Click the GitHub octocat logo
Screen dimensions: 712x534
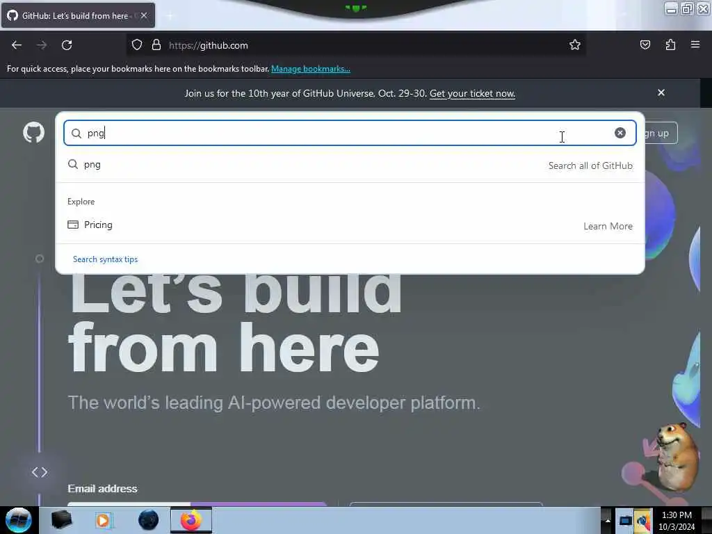point(33,133)
